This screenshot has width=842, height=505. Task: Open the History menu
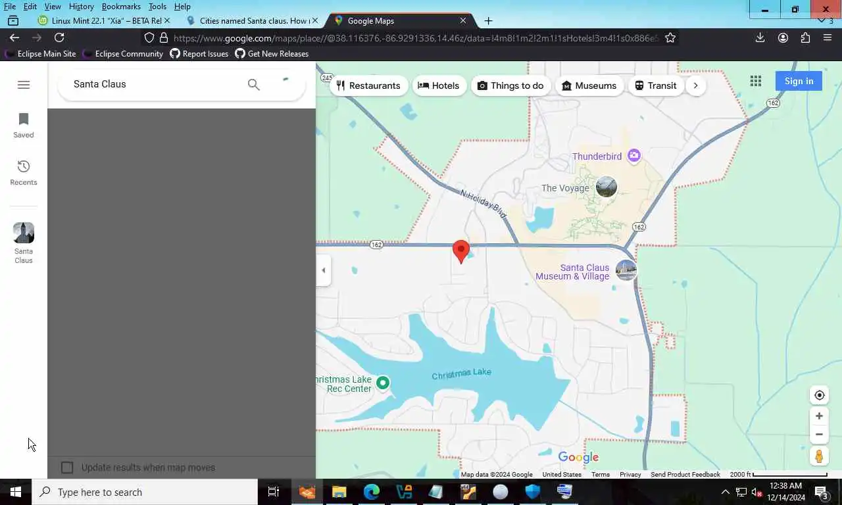pos(81,7)
